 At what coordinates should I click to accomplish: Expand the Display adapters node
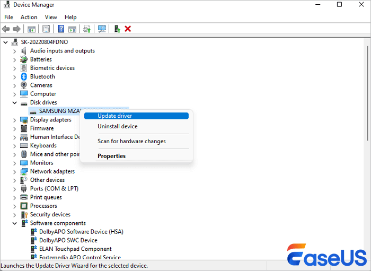15,120
